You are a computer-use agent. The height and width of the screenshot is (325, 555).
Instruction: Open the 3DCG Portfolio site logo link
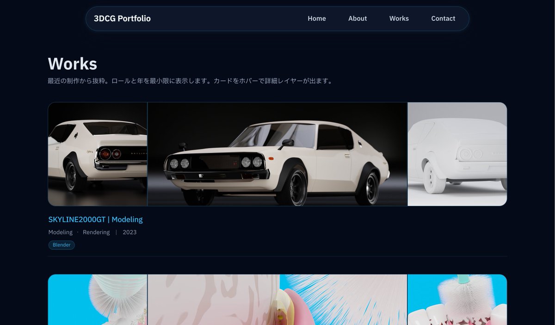point(122,18)
